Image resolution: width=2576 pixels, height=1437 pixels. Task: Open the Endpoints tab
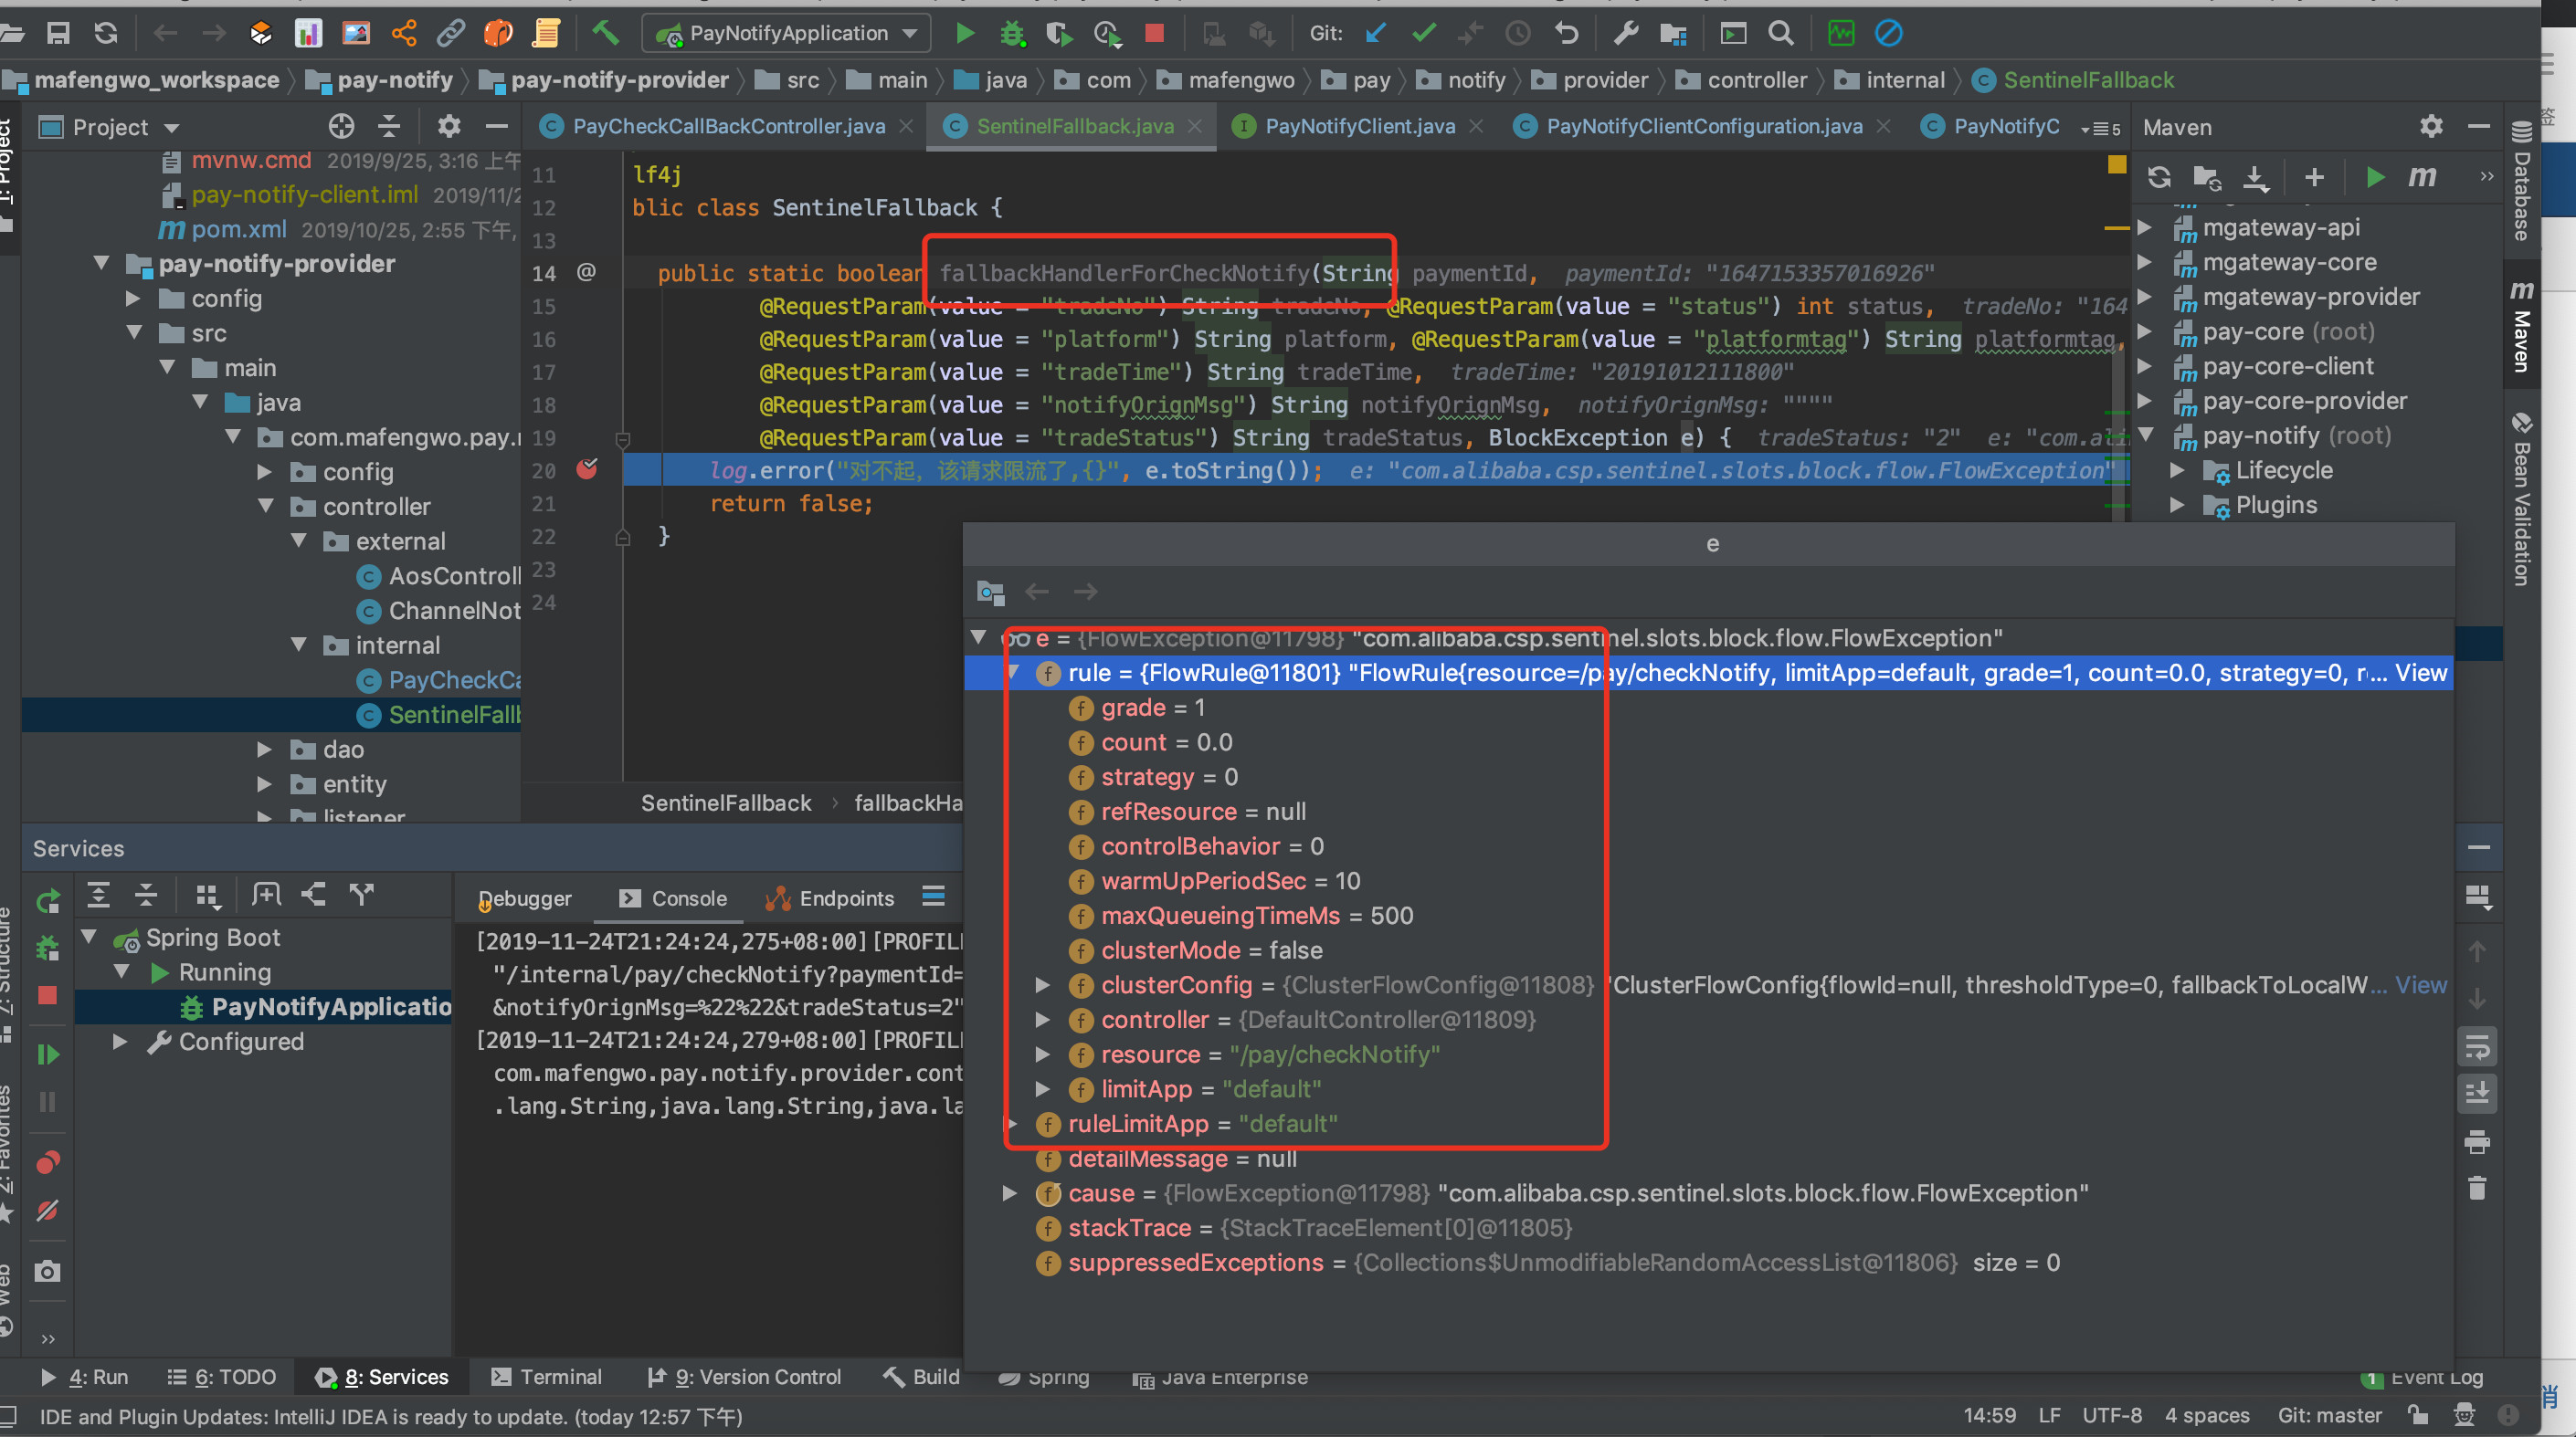click(x=829, y=898)
